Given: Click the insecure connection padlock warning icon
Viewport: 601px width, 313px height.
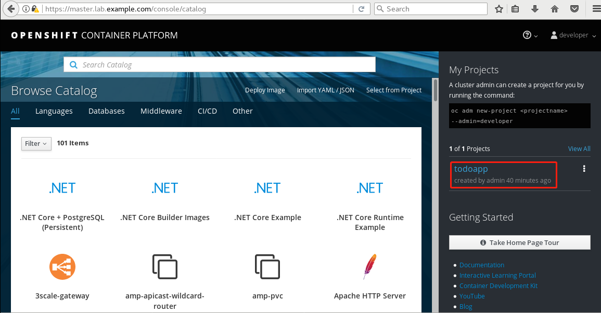Looking at the screenshot, I should [35, 9].
